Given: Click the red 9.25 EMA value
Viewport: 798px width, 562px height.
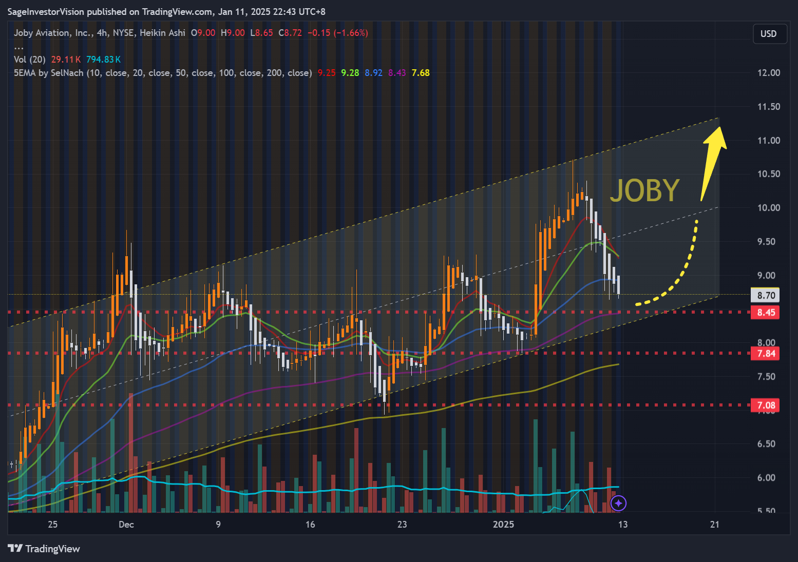Looking at the screenshot, I should pyautogui.click(x=327, y=73).
